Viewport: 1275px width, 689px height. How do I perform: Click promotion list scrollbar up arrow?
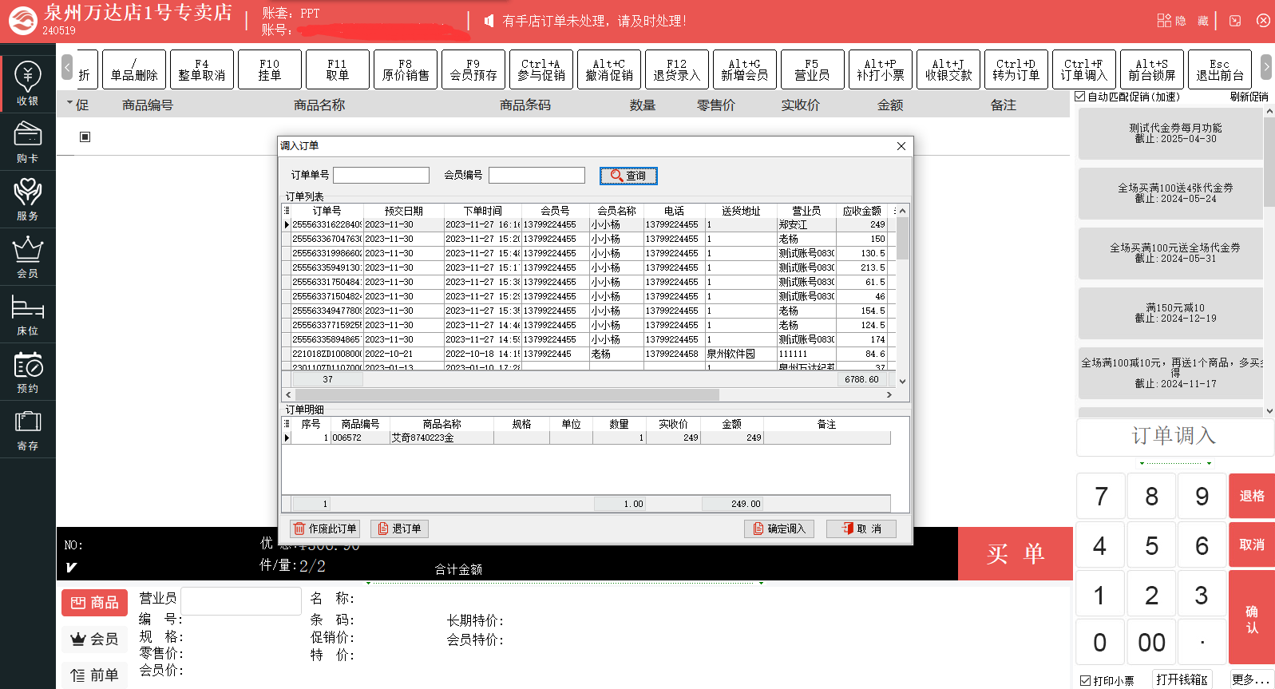pos(1269,113)
